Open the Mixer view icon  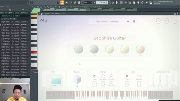pyautogui.click(x=126, y=3)
